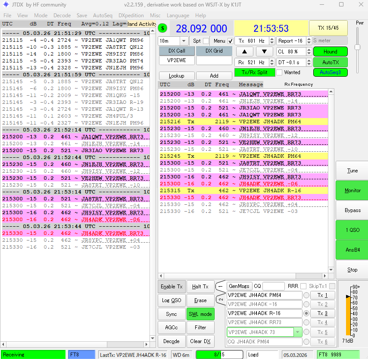Screen dimensions: 368x359
Task: Open the AutoSeq menu
Action: (x=103, y=16)
